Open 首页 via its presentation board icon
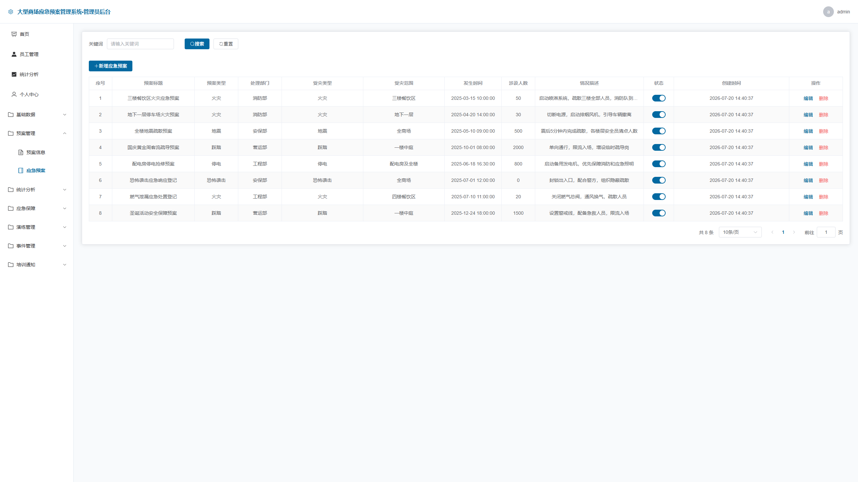Screen dimensions: 858x482 14,34
